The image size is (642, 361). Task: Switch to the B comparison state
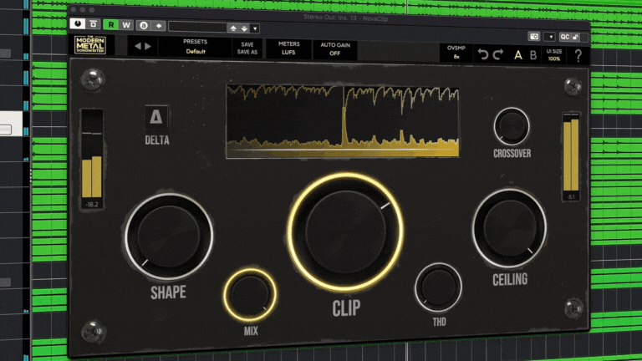[x=533, y=56]
